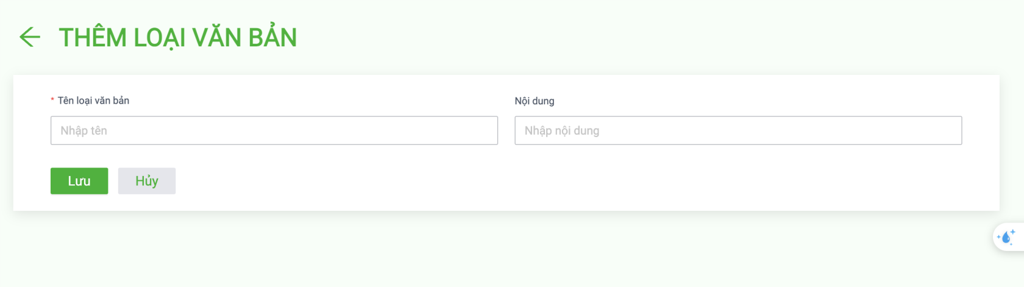1024x287 pixels.
Task: Focus the "Nhập tên" text field
Action: [274, 130]
